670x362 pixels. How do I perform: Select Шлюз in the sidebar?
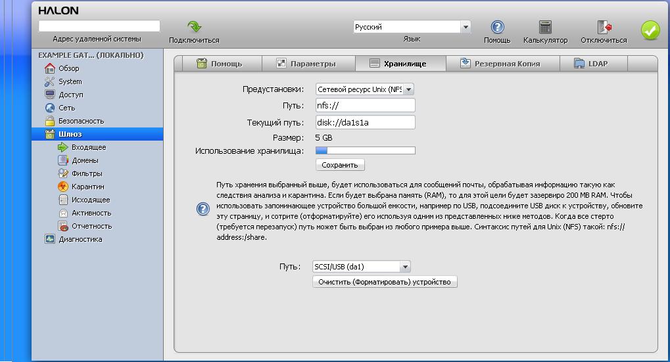[70, 134]
